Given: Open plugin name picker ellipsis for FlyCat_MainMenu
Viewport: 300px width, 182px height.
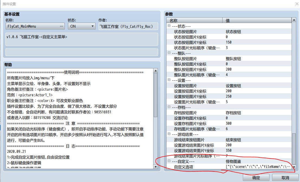Looking at the screenshot, I should (61, 26).
